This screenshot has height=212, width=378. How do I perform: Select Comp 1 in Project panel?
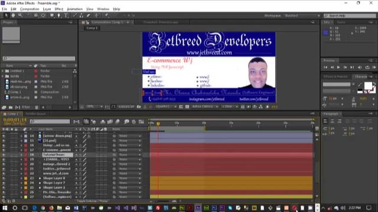click(x=16, y=92)
